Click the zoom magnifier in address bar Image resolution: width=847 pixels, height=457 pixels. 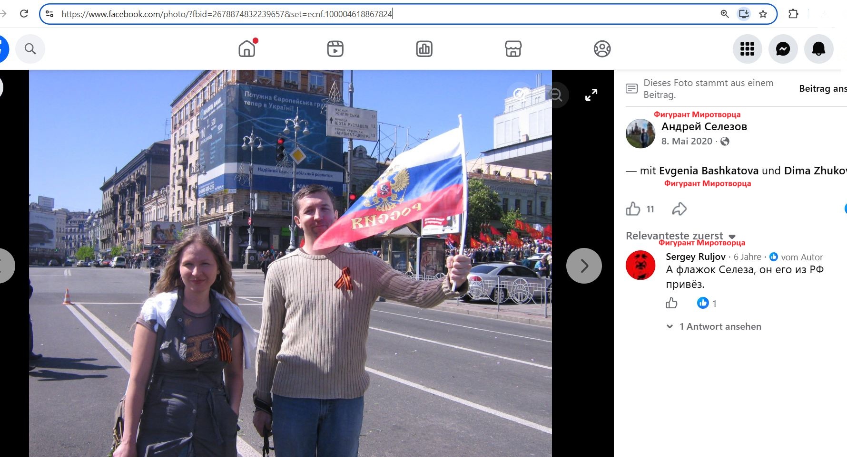[x=724, y=14]
